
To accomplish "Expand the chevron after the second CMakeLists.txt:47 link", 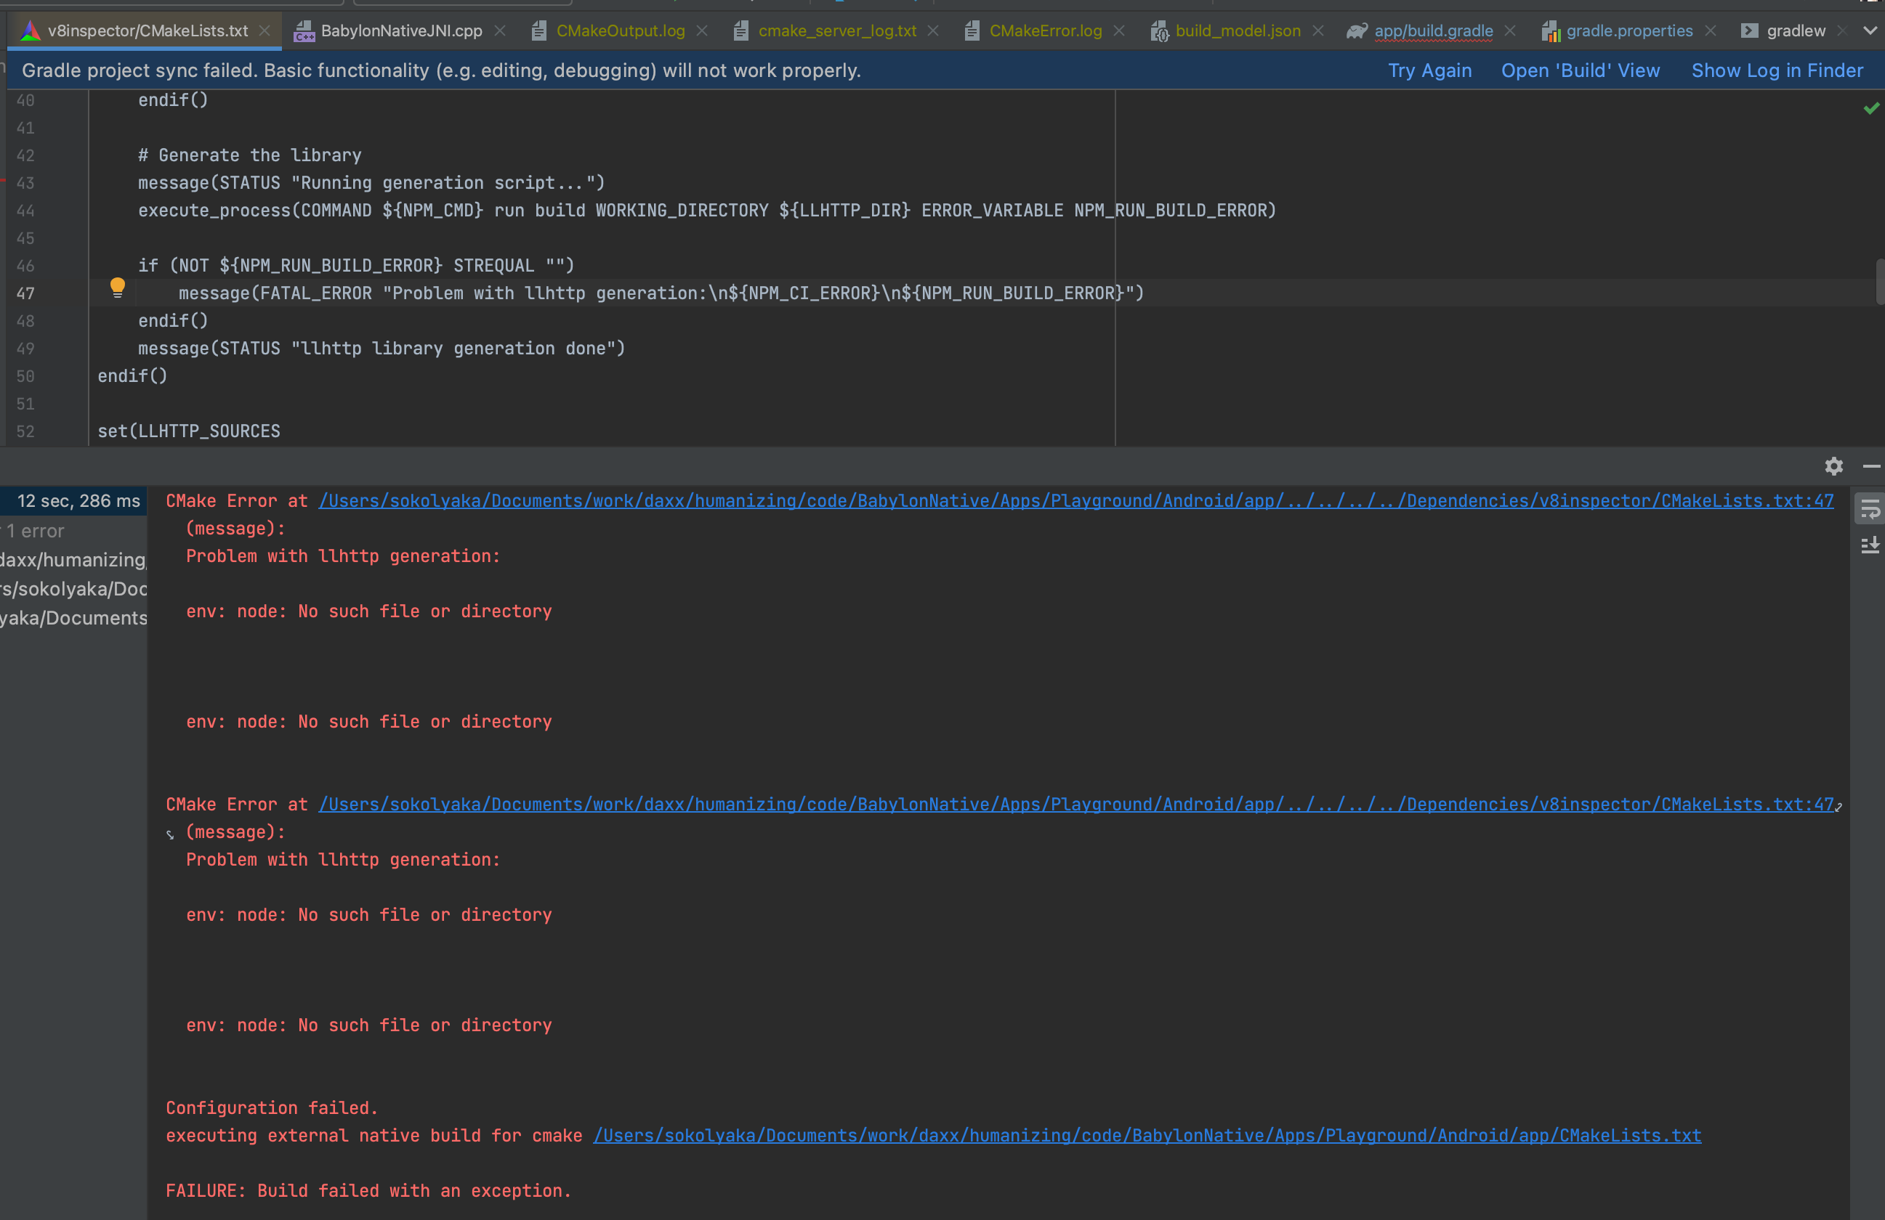I will pos(1840,807).
